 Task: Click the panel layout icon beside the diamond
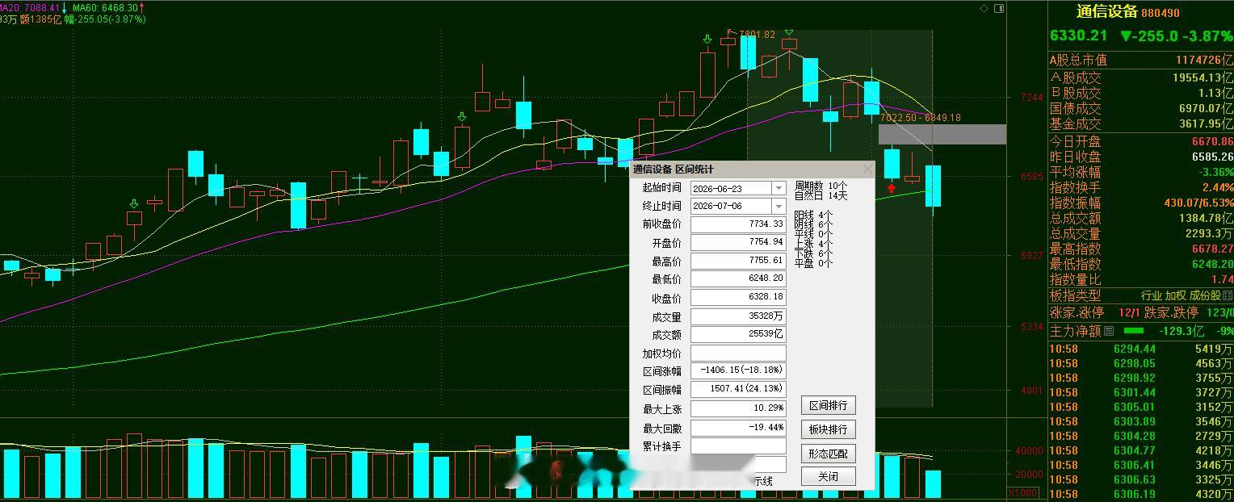[1000, 9]
